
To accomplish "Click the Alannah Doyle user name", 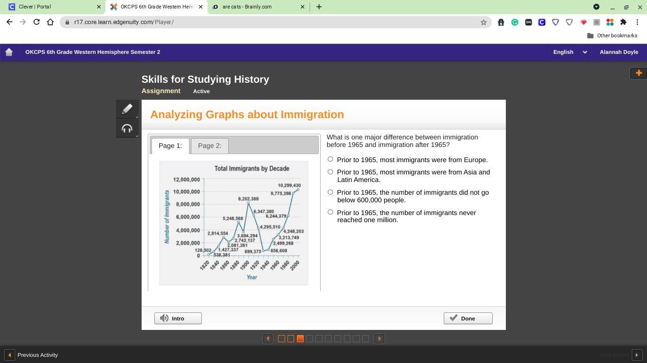I will tap(619, 52).
